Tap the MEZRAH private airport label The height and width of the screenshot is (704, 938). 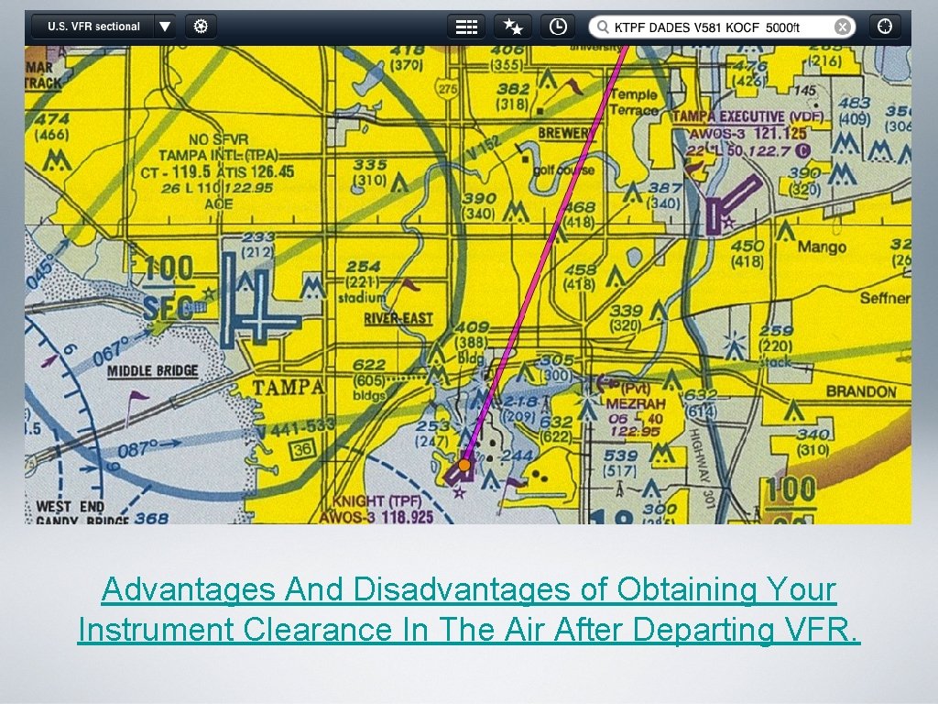[636, 404]
